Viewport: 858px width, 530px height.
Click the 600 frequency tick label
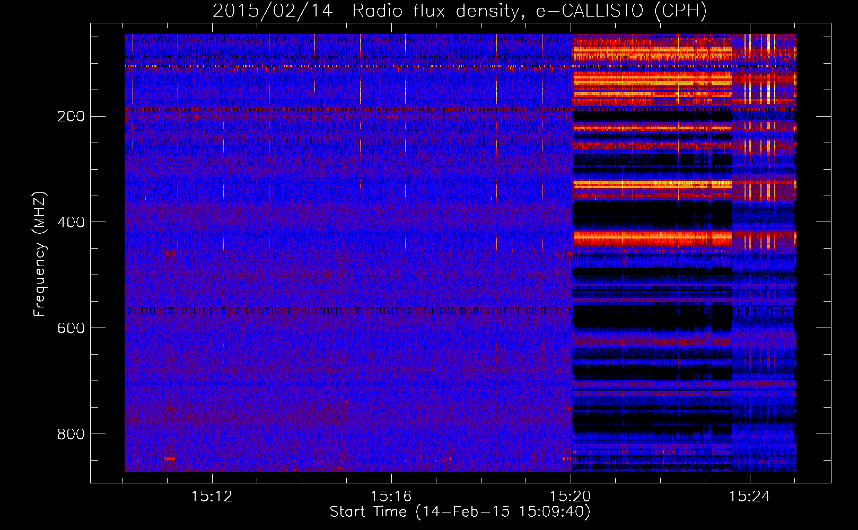(x=71, y=328)
